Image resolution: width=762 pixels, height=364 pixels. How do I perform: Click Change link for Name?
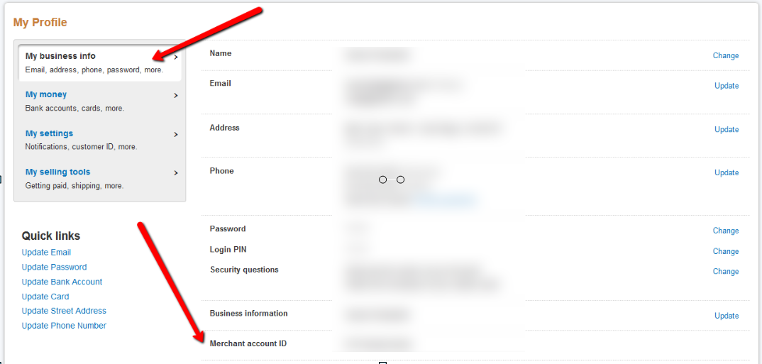pyautogui.click(x=726, y=55)
